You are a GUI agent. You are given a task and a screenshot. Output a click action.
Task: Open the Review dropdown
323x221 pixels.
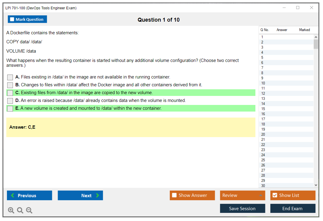[242, 195]
